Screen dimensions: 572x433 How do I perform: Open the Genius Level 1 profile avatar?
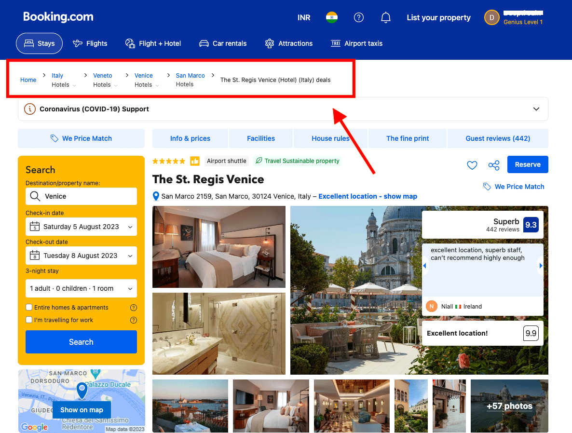pyautogui.click(x=491, y=17)
